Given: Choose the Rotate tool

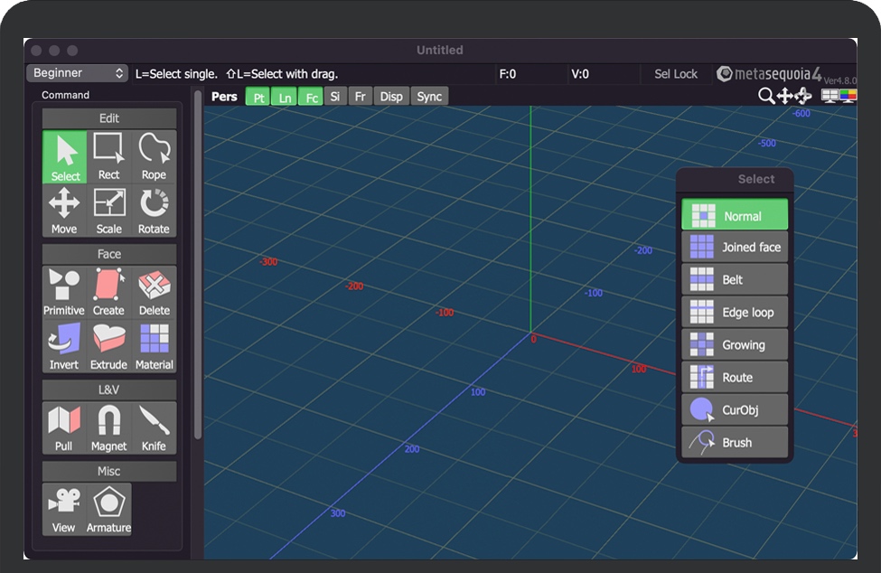Looking at the screenshot, I should [x=154, y=211].
